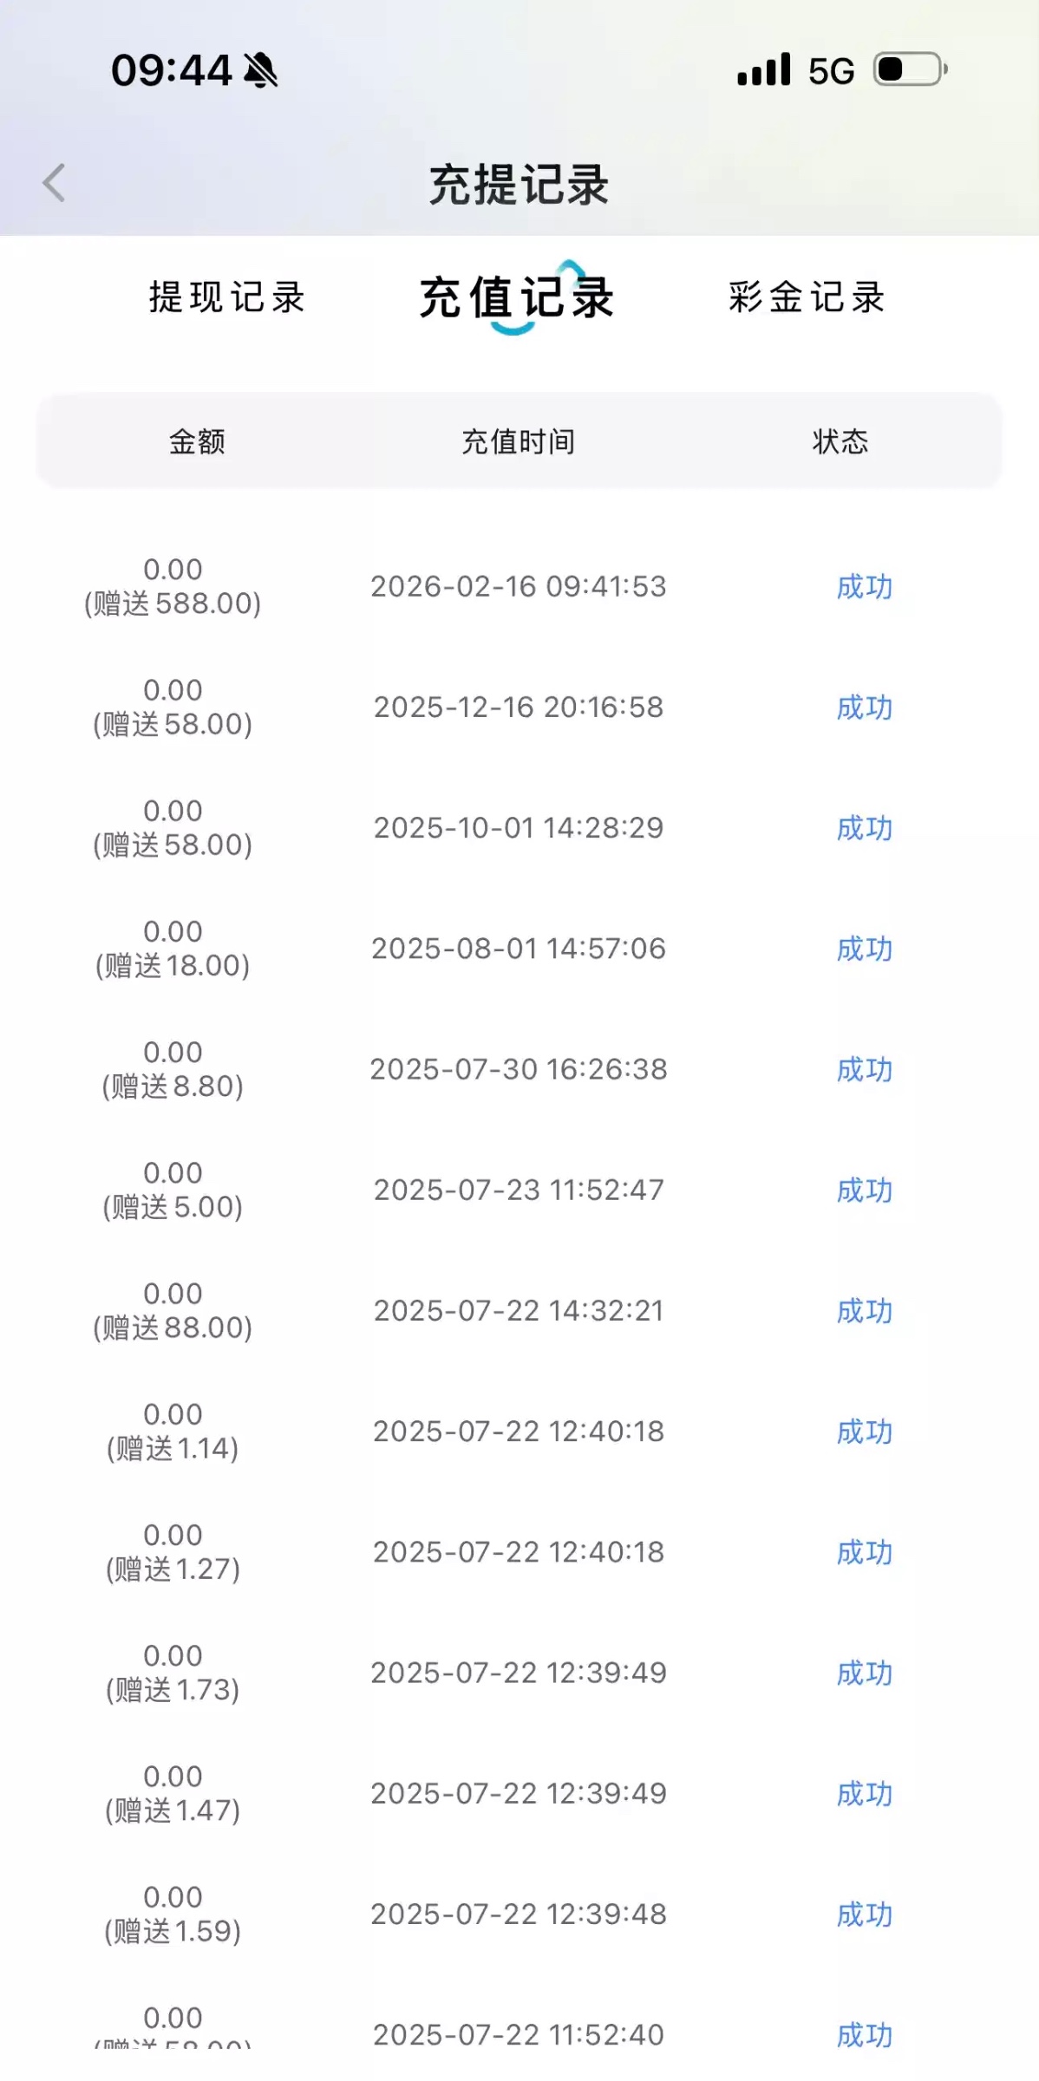Image resolution: width=1039 pixels, height=2081 pixels.
Task: Tap the cellular signal bars icon
Action: [x=763, y=70]
